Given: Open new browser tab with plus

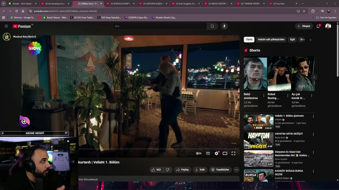Looking at the screenshot, I should tap(303, 4).
